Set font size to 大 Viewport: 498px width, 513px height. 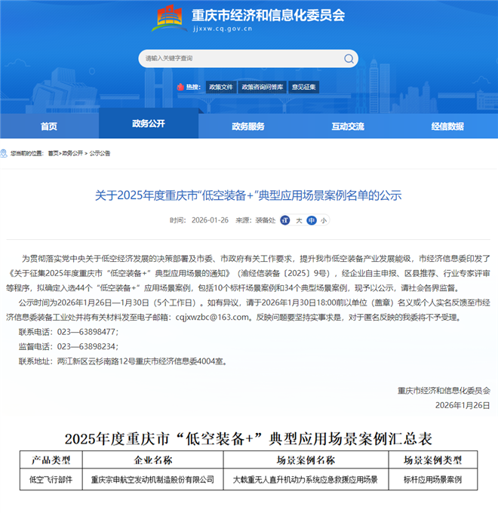click(x=299, y=220)
